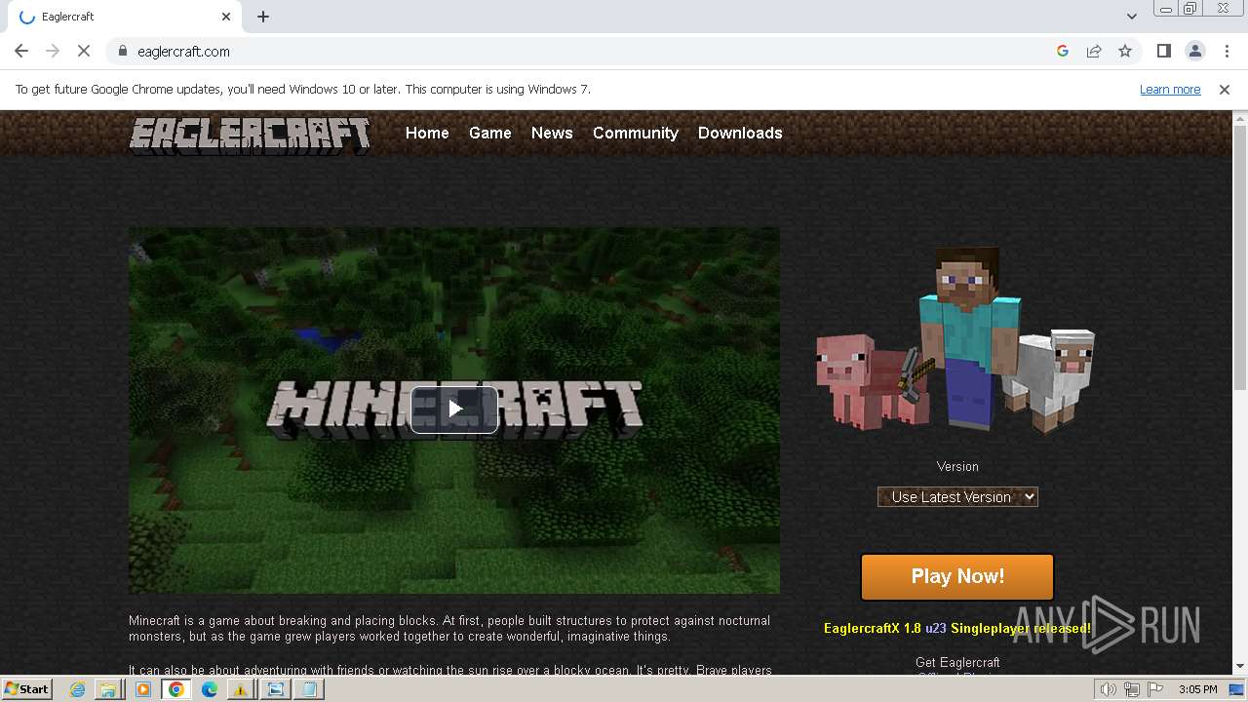Click the disabled forward navigation arrow
The width and height of the screenshot is (1248, 702).
click(53, 51)
